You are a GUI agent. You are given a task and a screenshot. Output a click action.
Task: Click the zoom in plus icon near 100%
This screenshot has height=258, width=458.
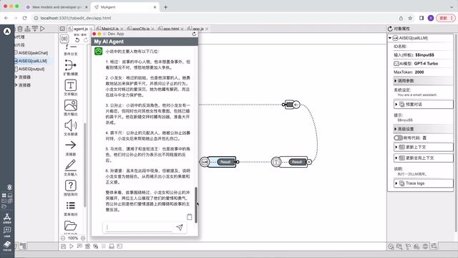coord(83,238)
